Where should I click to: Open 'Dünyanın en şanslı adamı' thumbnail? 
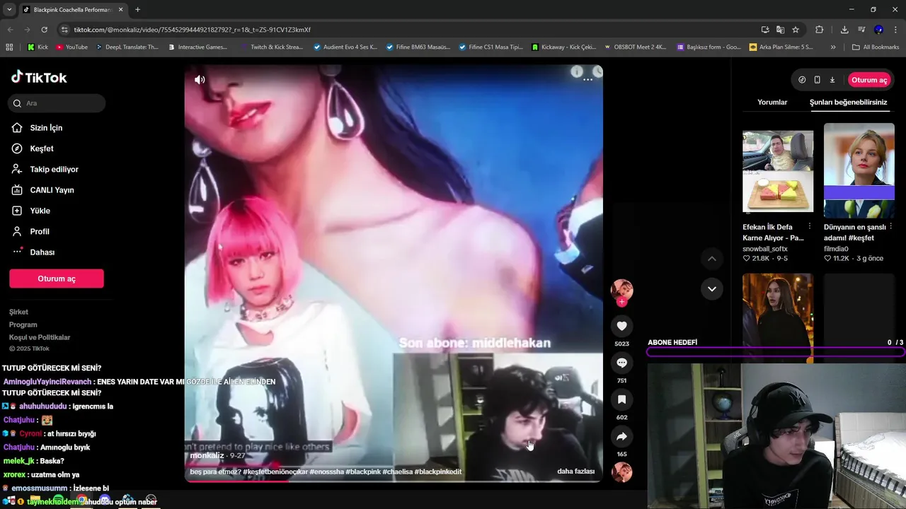click(859, 171)
